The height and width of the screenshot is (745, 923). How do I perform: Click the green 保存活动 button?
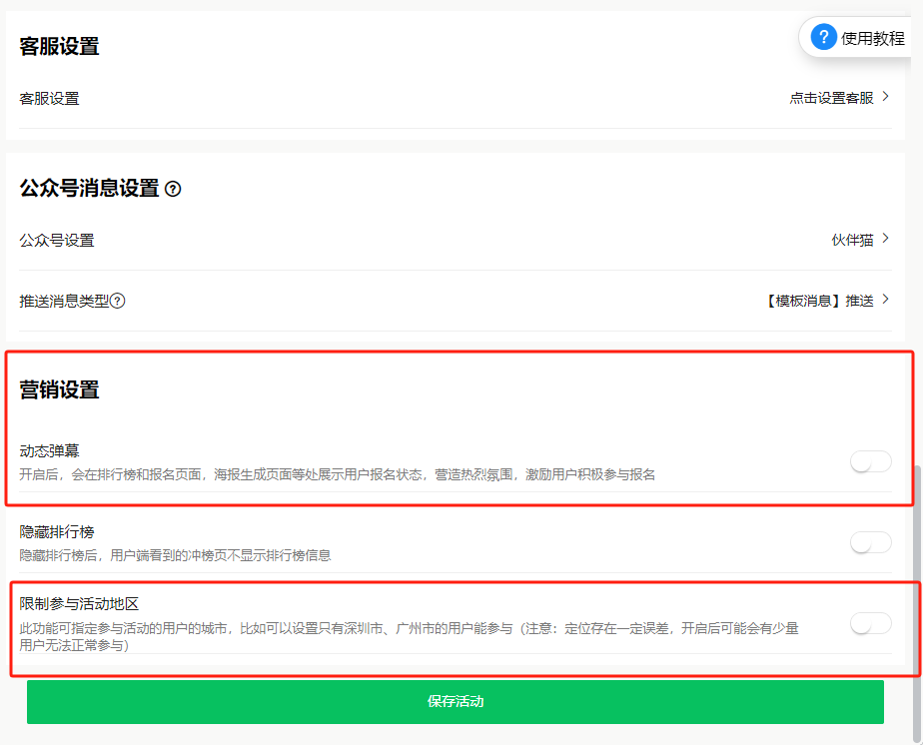tap(456, 702)
